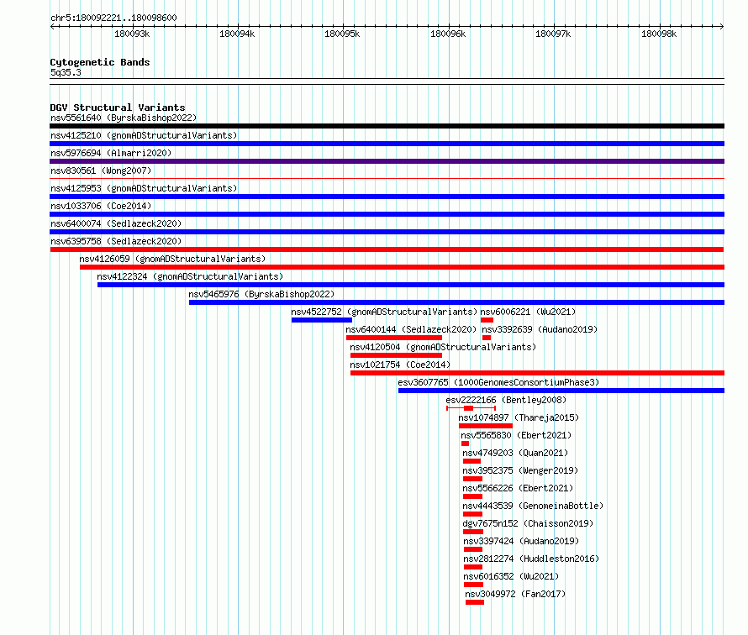Click the 180093k ruler tick label
This screenshot has width=748, height=635.
click(132, 34)
